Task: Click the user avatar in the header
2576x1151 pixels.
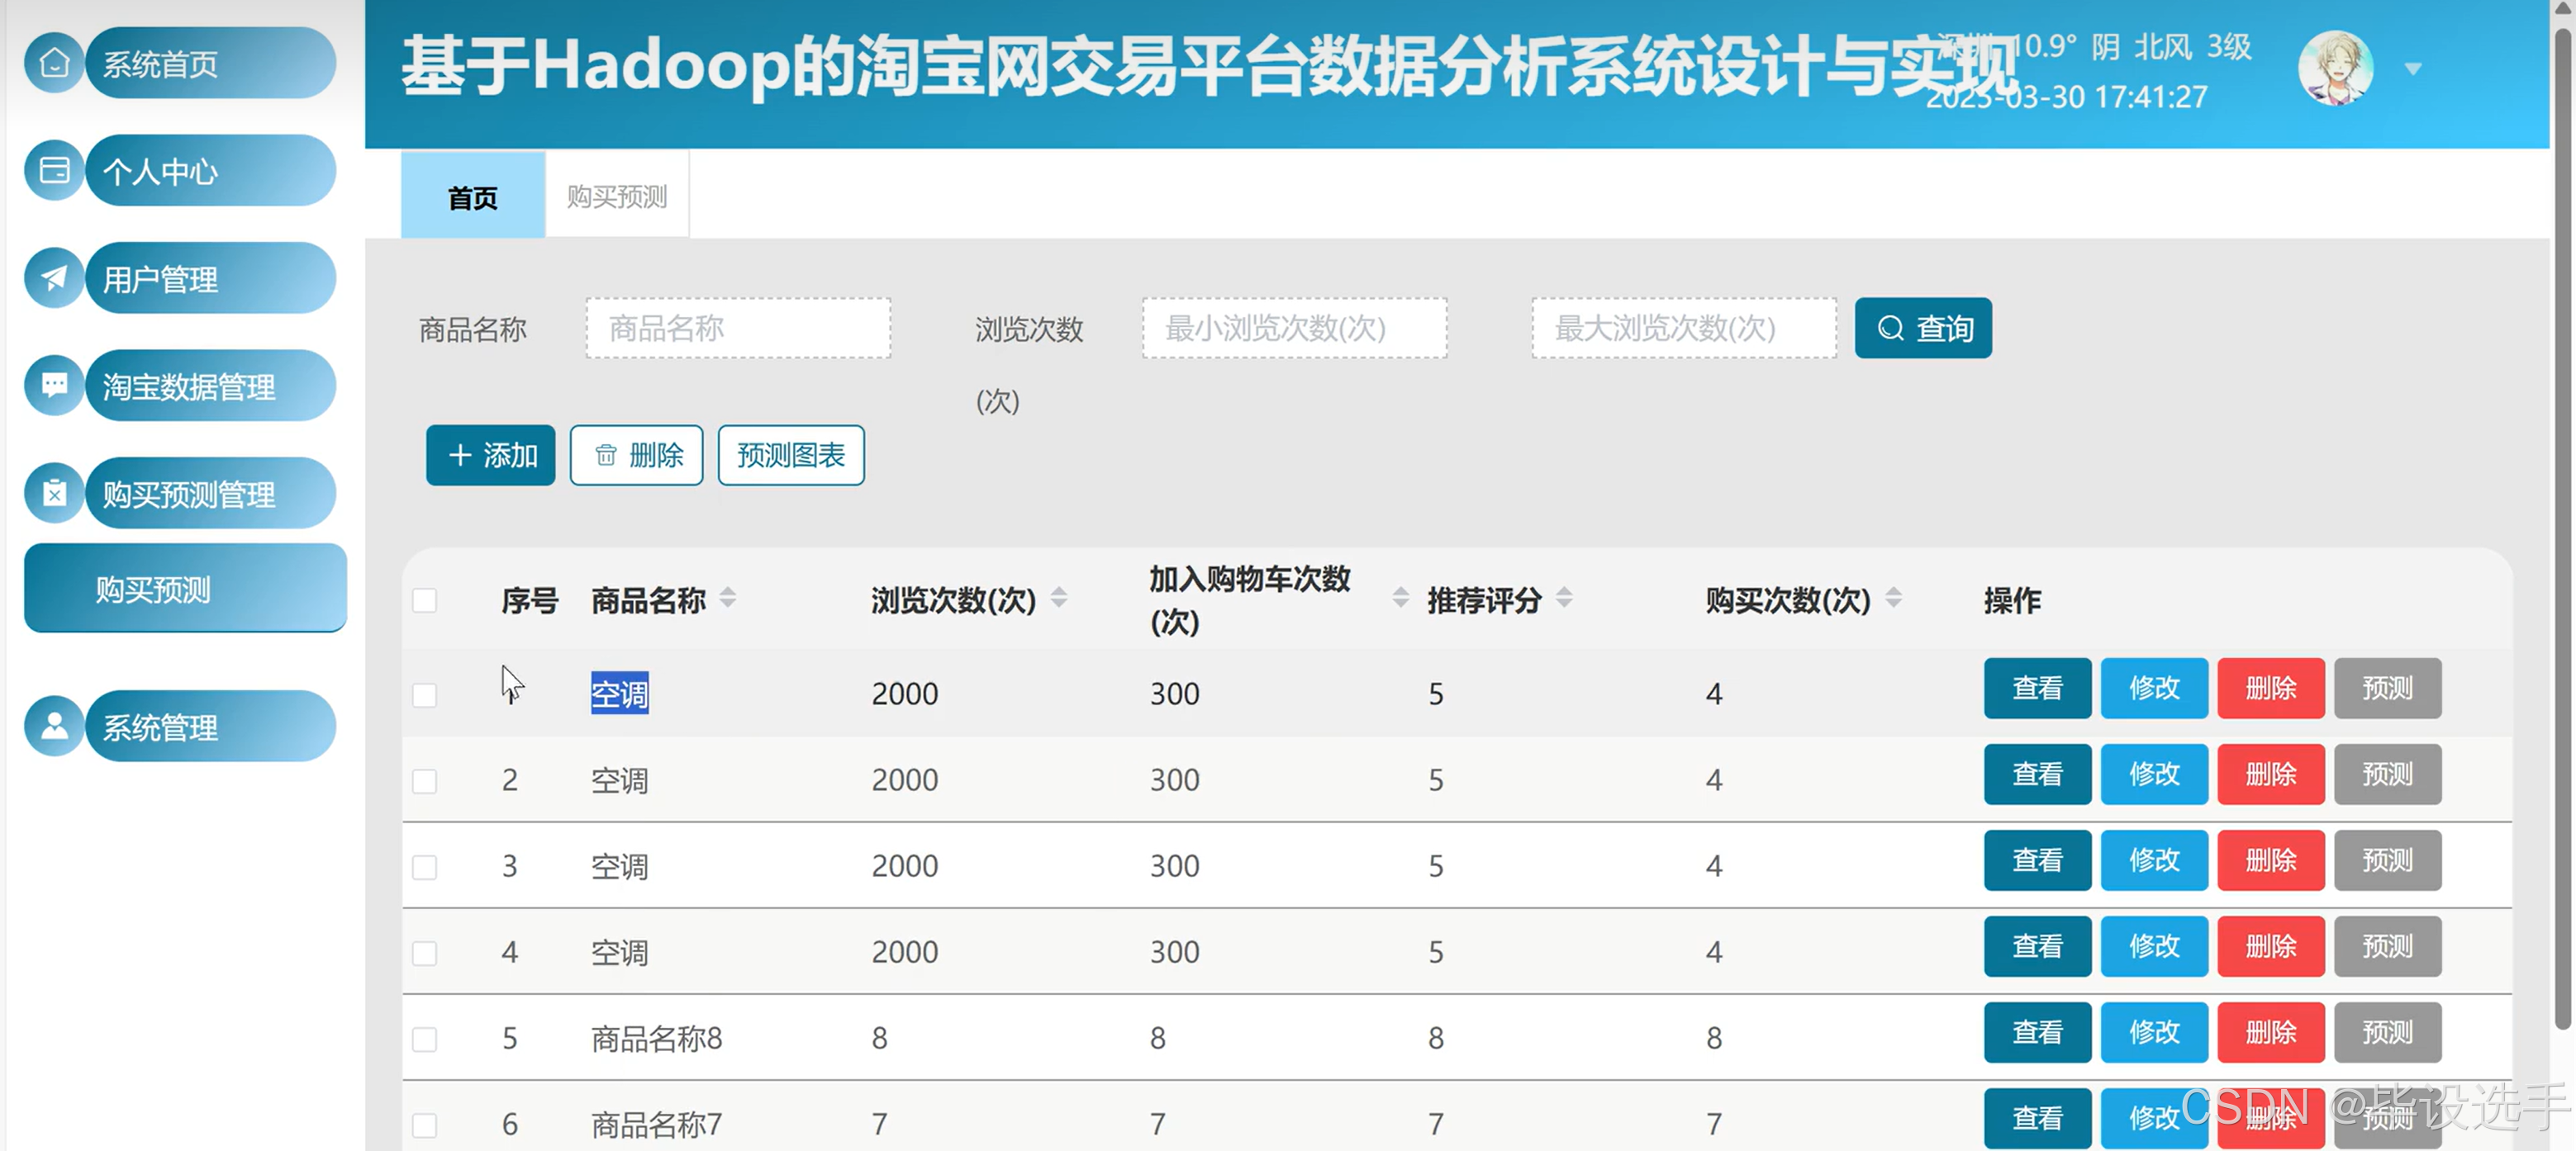Action: click(x=2335, y=68)
